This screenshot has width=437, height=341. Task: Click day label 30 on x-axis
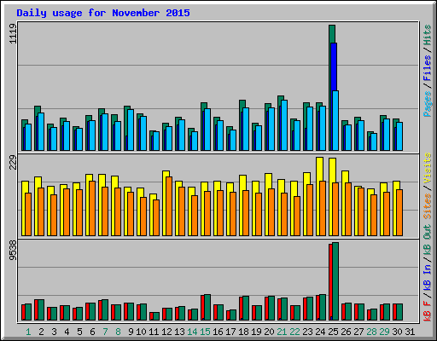pos(397,332)
